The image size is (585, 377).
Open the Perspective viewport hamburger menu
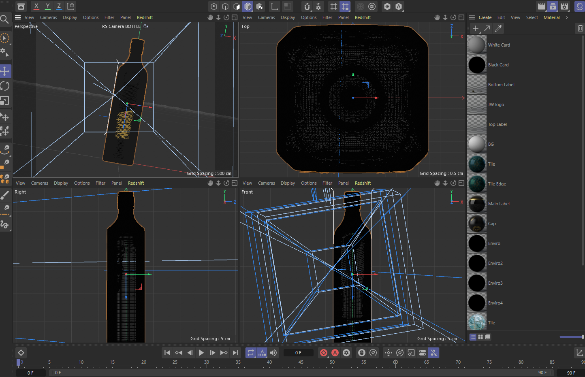pyautogui.click(x=18, y=17)
